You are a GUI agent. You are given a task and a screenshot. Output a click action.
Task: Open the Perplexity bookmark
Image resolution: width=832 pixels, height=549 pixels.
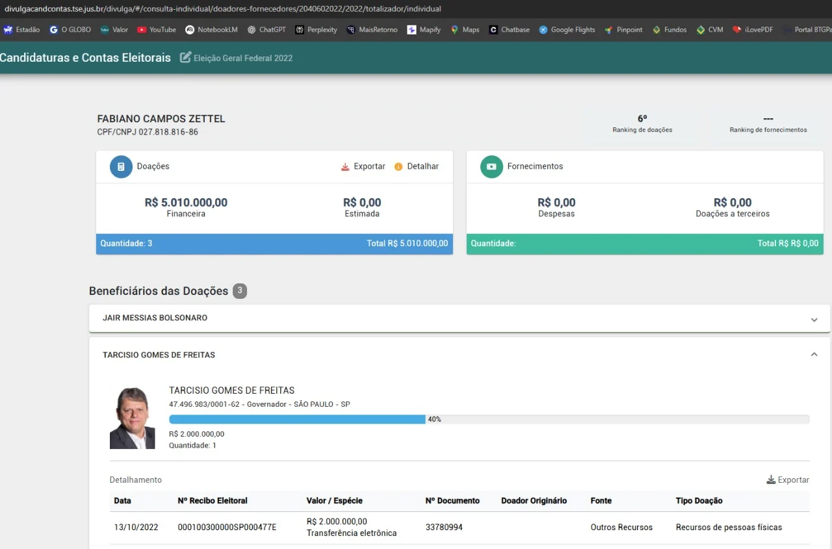click(317, 30)
